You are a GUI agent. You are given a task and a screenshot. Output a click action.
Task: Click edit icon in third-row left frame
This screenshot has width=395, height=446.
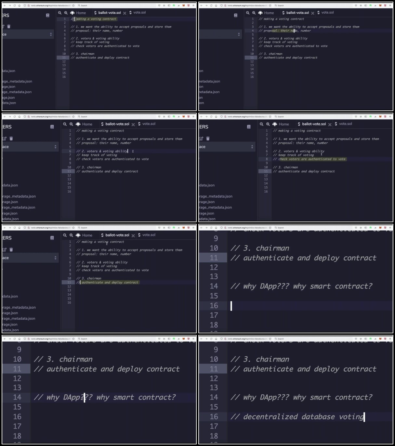point(5,250)
